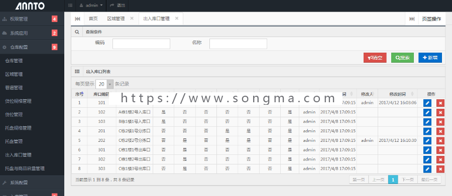Switch to the 首页 tab
Viewport: 452px width, 196px height.
tap(93, 19)
